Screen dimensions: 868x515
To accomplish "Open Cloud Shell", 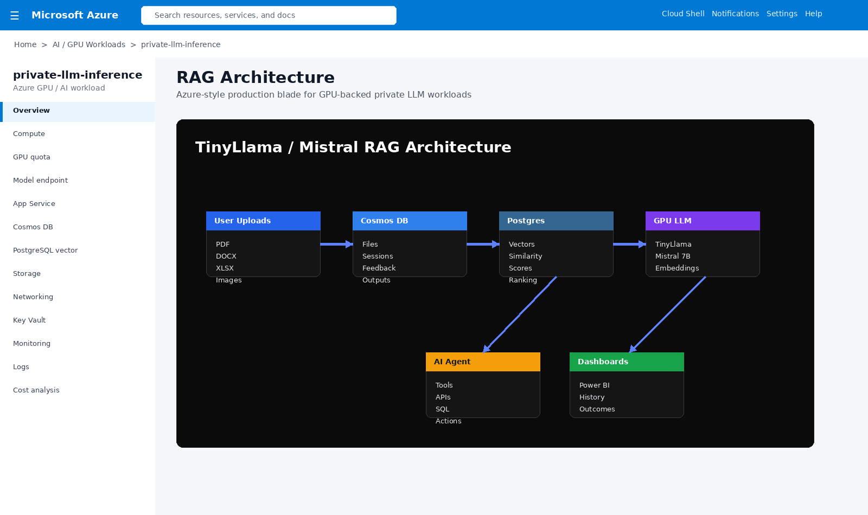I will point(683,14).
